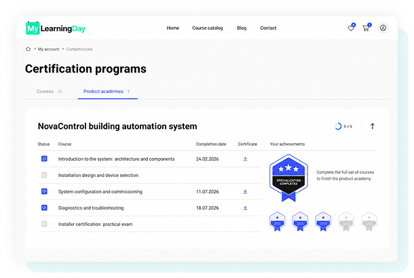Collapse the NovaControl section with up arrow

[373, 126]
